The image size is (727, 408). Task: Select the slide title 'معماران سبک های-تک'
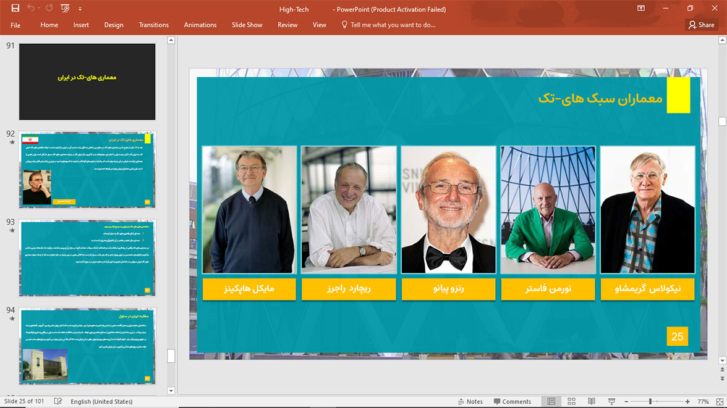click(x=600, y=99)
